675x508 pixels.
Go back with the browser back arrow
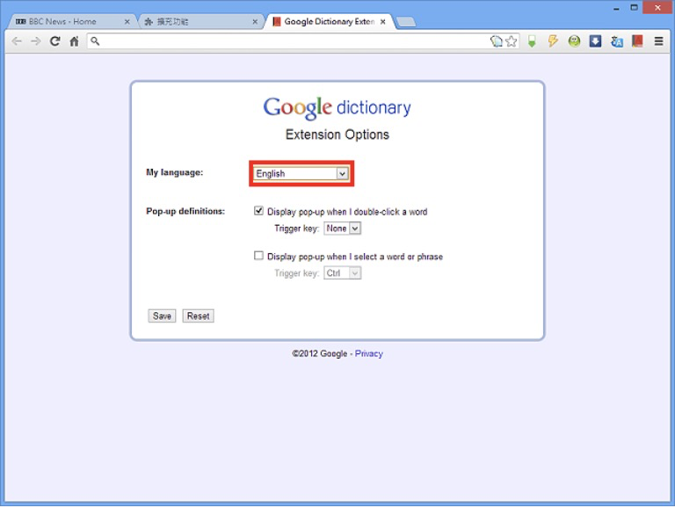coord(17,41)
